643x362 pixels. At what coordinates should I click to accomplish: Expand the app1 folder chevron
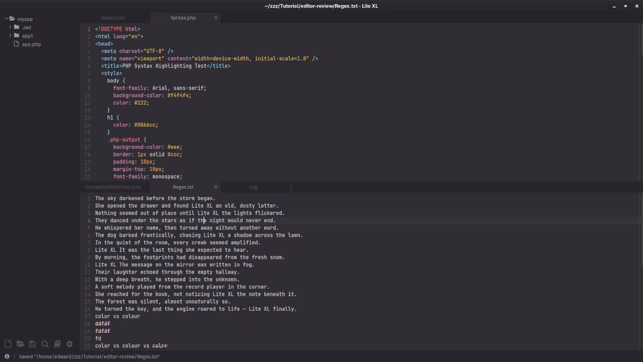pyautogui.click(x=11, y=36)
